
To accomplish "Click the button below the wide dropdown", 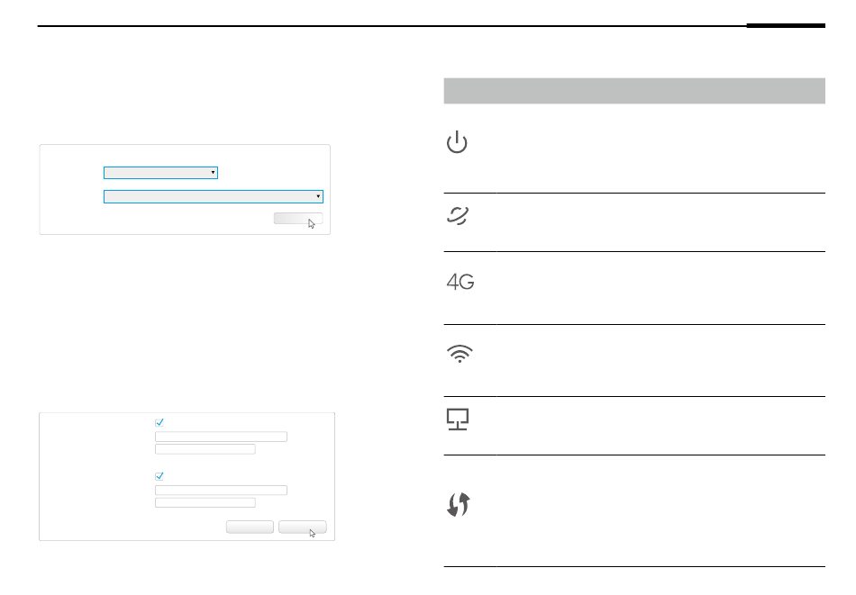I will click(x=298, y=218).
